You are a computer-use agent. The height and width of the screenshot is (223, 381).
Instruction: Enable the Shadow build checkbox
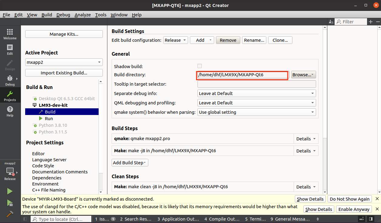pyautogui.click(x=199, y=66)
